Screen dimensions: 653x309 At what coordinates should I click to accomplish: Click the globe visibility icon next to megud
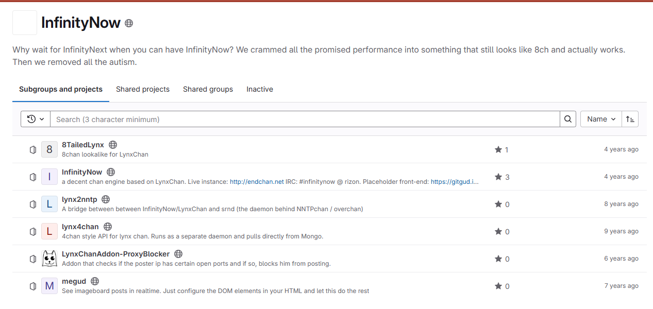(95, 281)
